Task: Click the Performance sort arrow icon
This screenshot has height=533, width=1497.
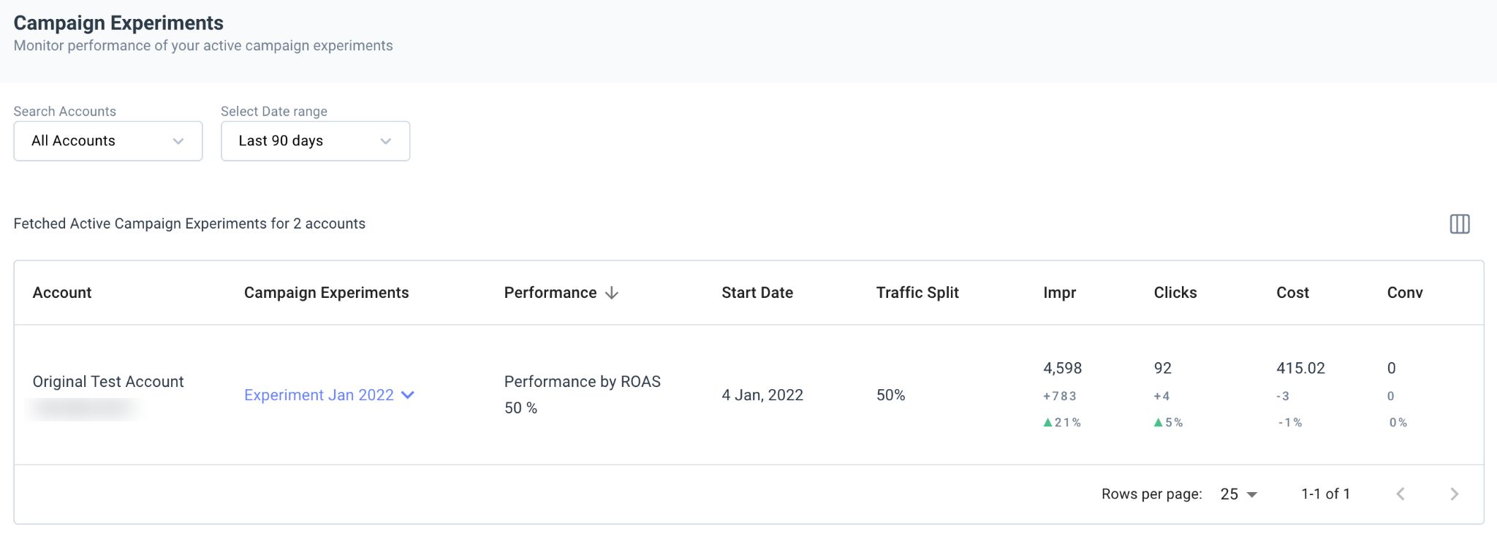Action: pyautogui.click(x=612, y=293)
